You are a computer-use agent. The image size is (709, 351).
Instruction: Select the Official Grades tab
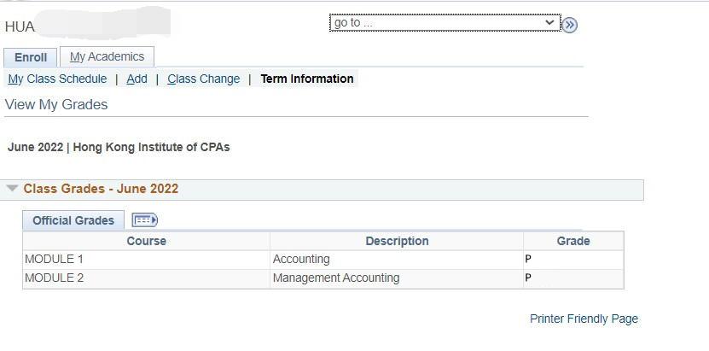coord(73,220)
